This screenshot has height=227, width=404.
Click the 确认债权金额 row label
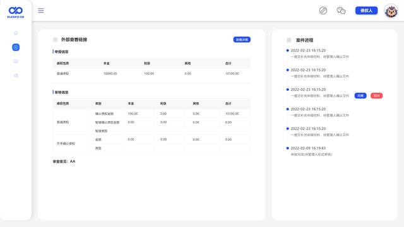104,113
